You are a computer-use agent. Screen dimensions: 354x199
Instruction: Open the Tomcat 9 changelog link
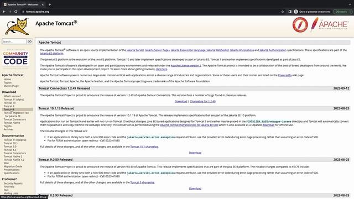pos(142,182)
